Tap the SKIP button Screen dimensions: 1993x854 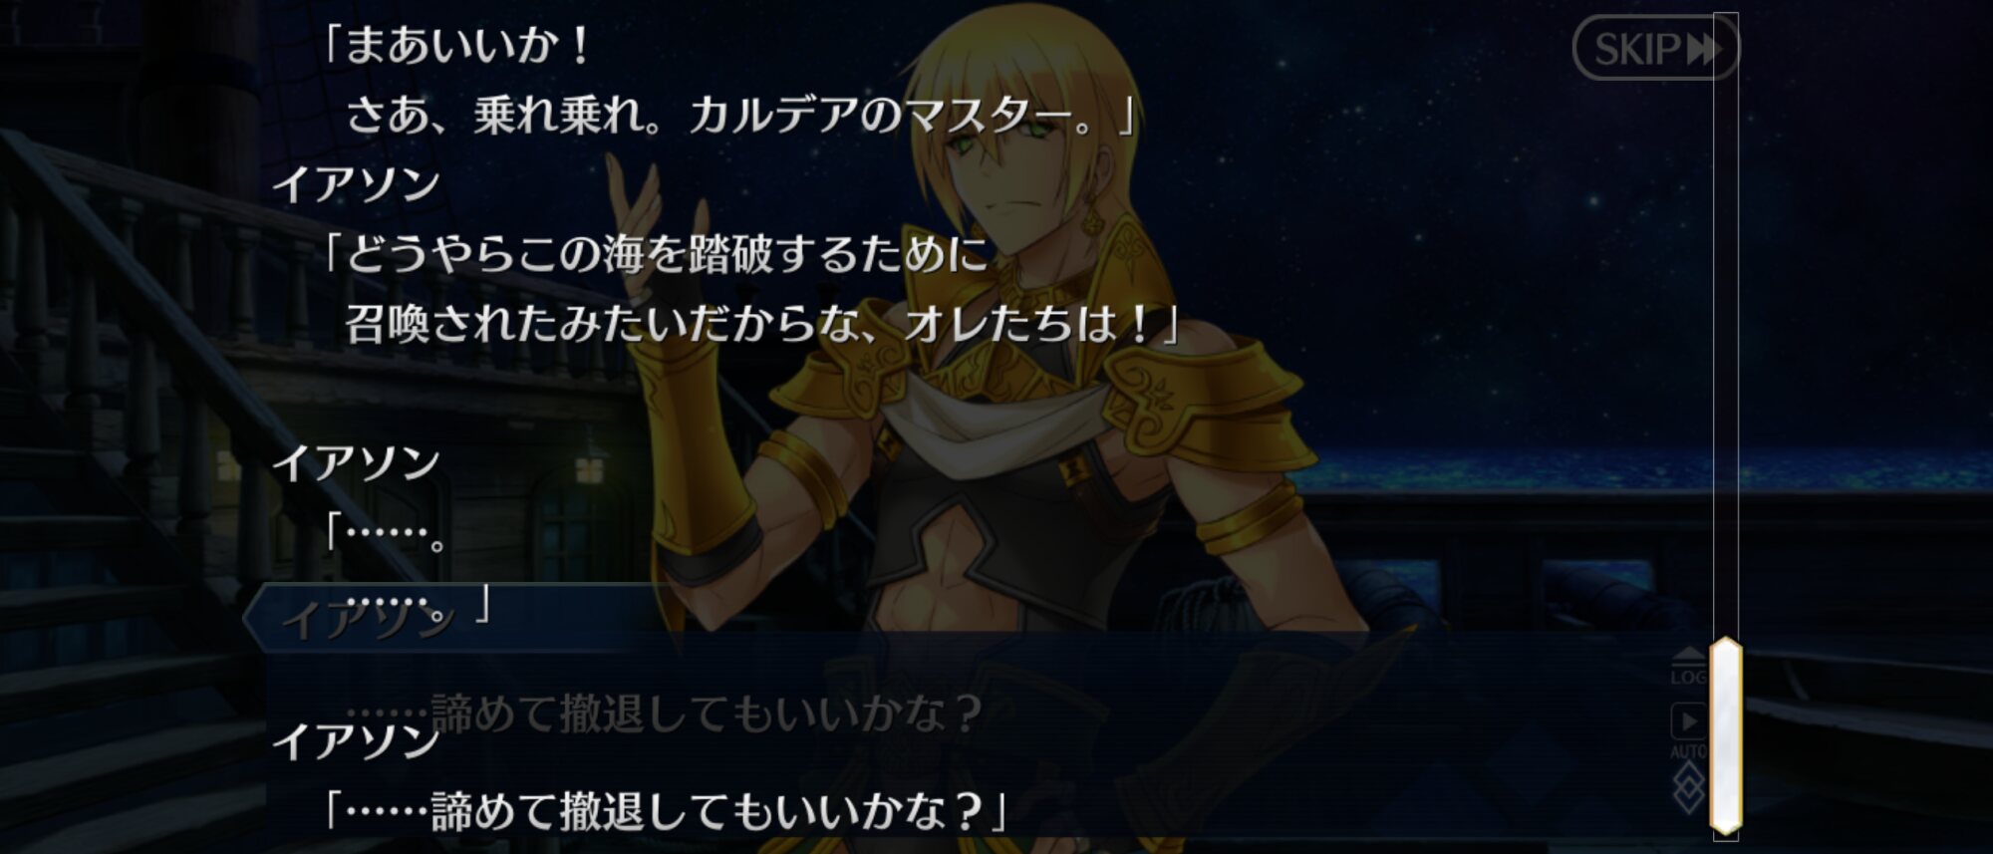click(x=1655, y=48)
